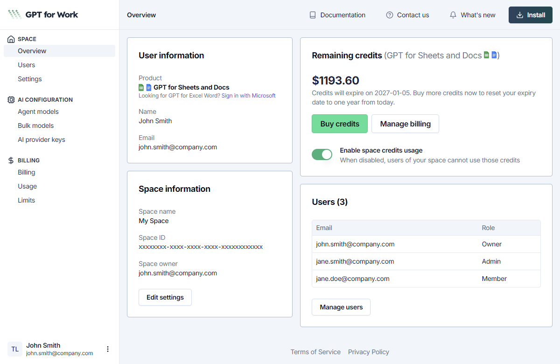Click the Role column header
The width and height of the screenshot is (560, 364).
(488, 228)
